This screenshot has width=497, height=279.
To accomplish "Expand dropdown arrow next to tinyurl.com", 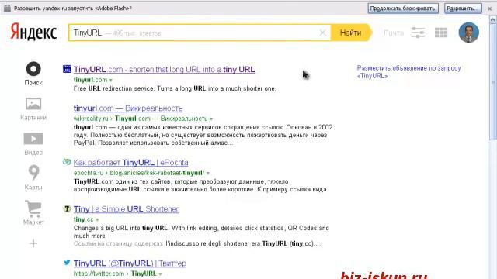I will point(110,81).
